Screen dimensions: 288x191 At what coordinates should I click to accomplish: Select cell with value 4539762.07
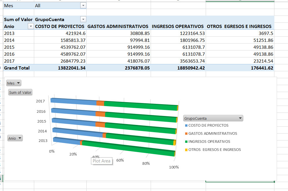click(x=60, y=47)
